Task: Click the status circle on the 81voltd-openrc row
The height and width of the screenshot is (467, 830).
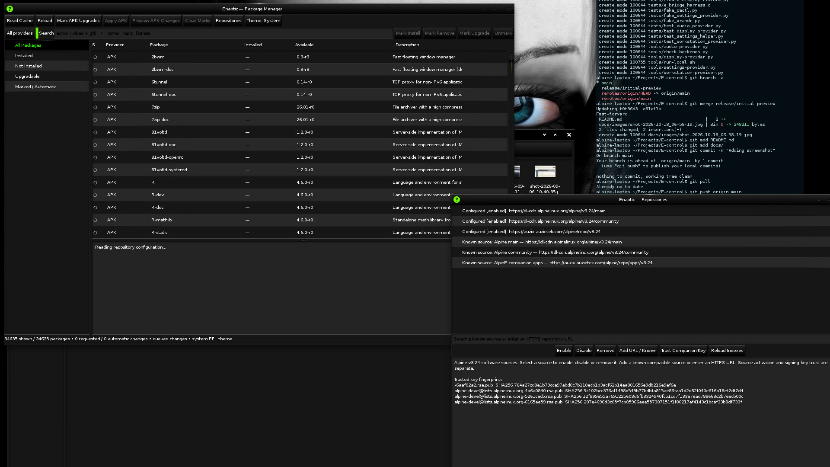Action: 95,157
